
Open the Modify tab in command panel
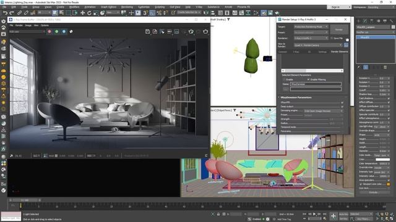click(365, 21)
